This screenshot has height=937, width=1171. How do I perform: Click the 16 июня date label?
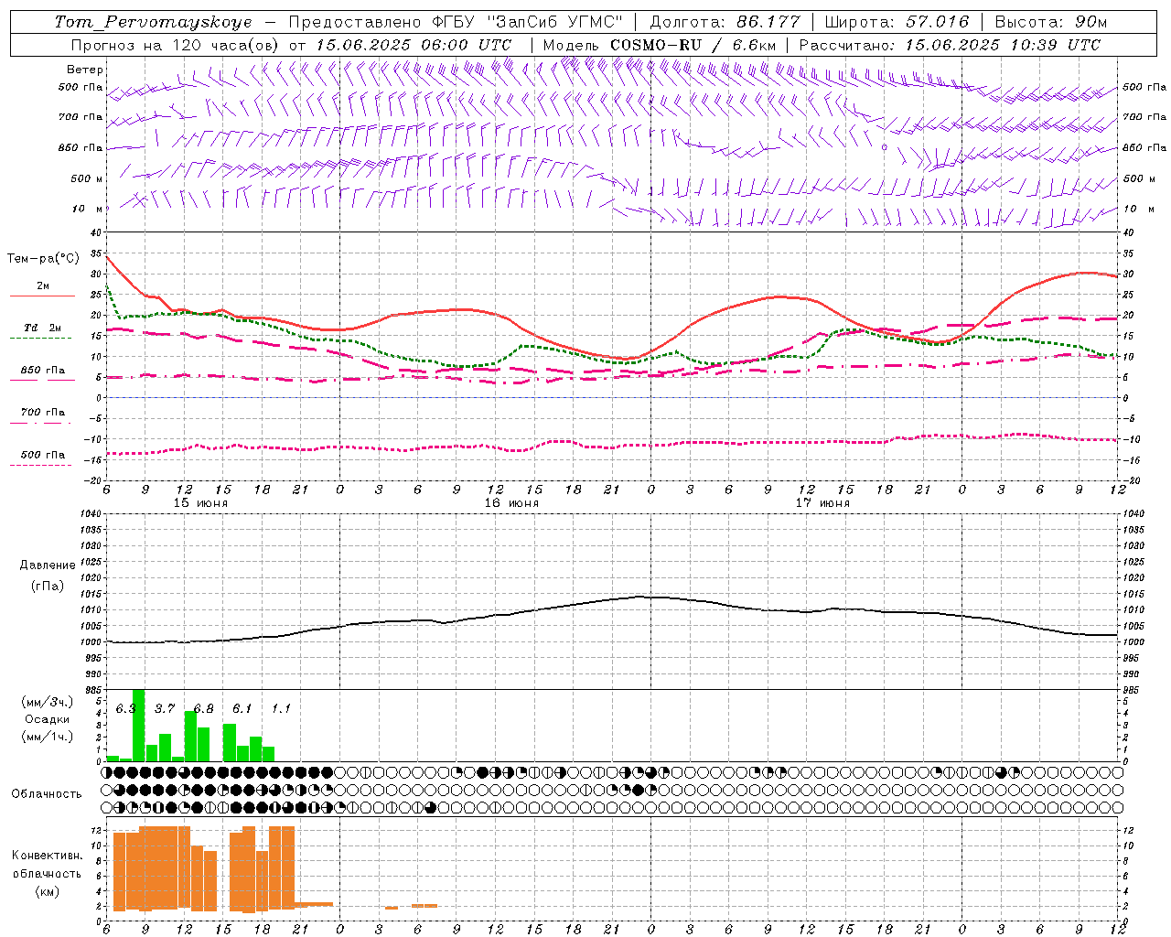511,503
